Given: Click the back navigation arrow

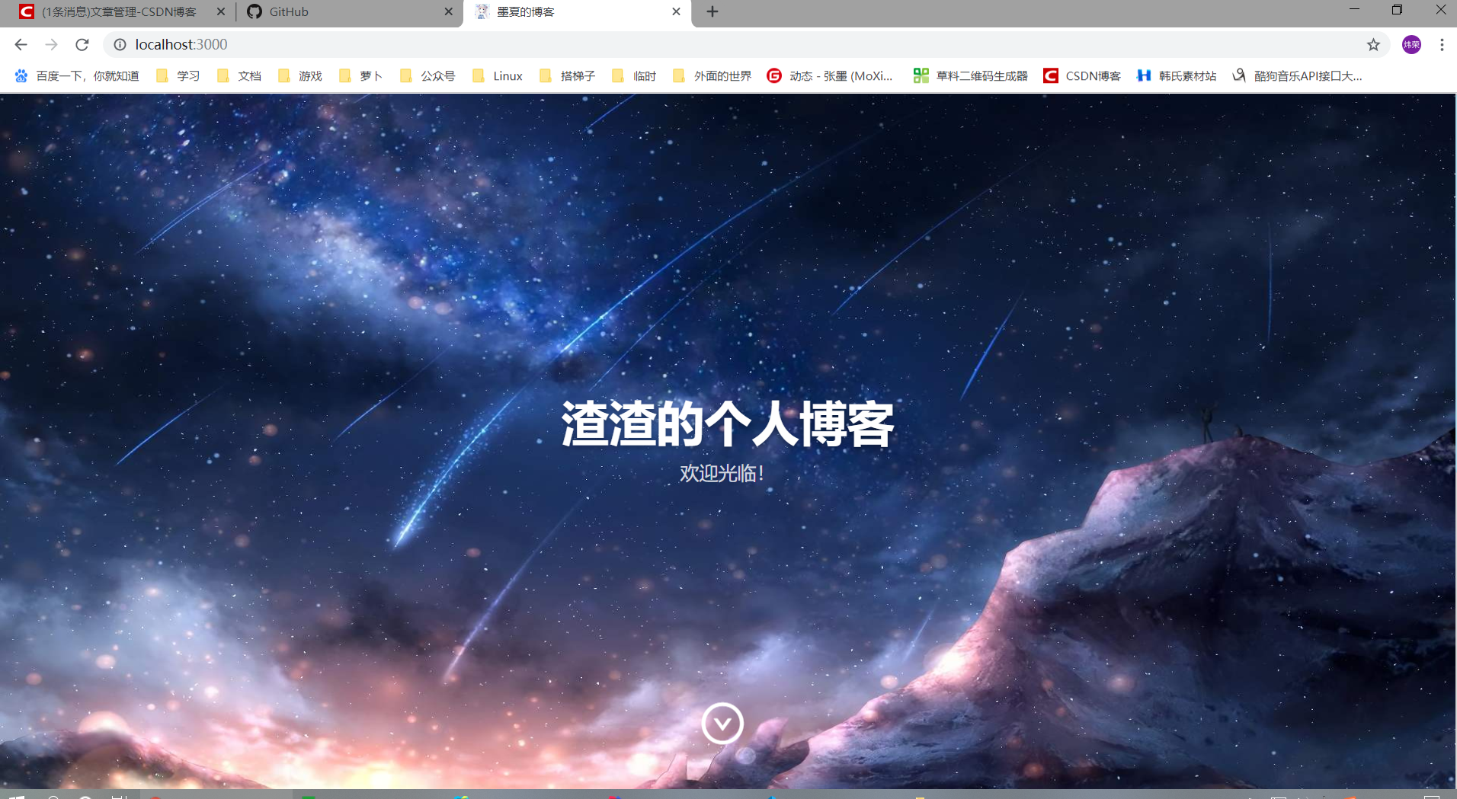Looking at the screenshot, I should (x=20, y=44).
